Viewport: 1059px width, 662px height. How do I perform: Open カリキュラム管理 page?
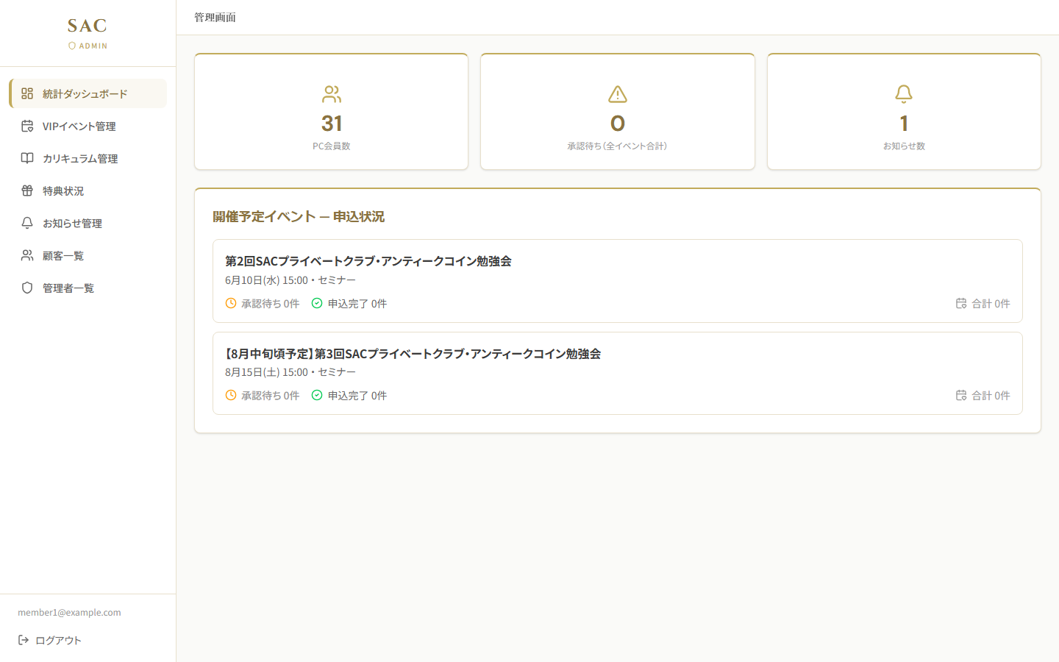[x=88, y=158]
